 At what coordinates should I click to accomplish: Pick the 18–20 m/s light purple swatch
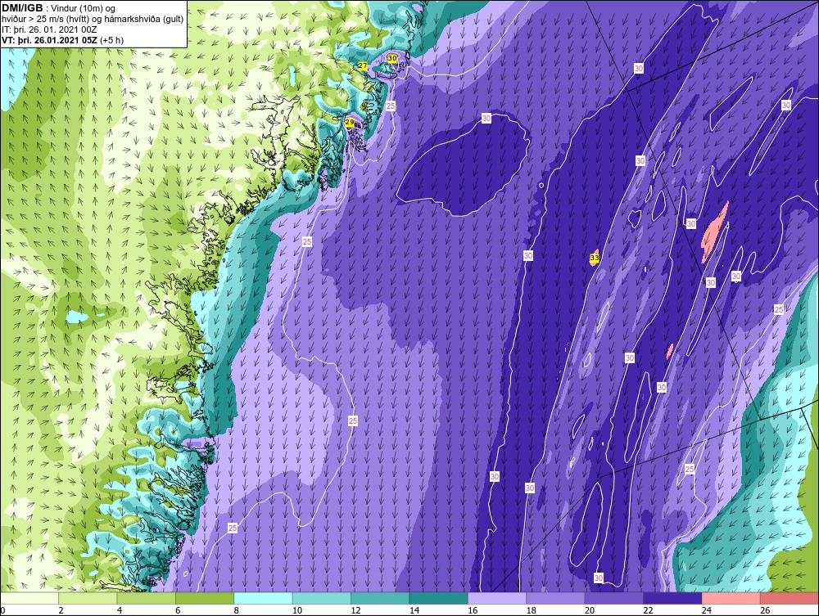click(556, 598)
